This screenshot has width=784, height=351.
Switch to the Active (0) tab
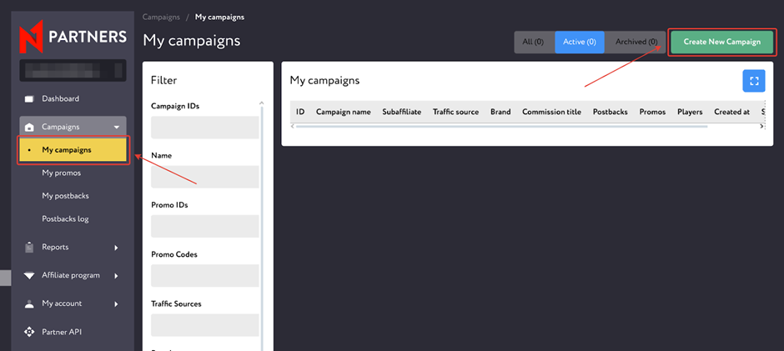click(x=580, y=42)
